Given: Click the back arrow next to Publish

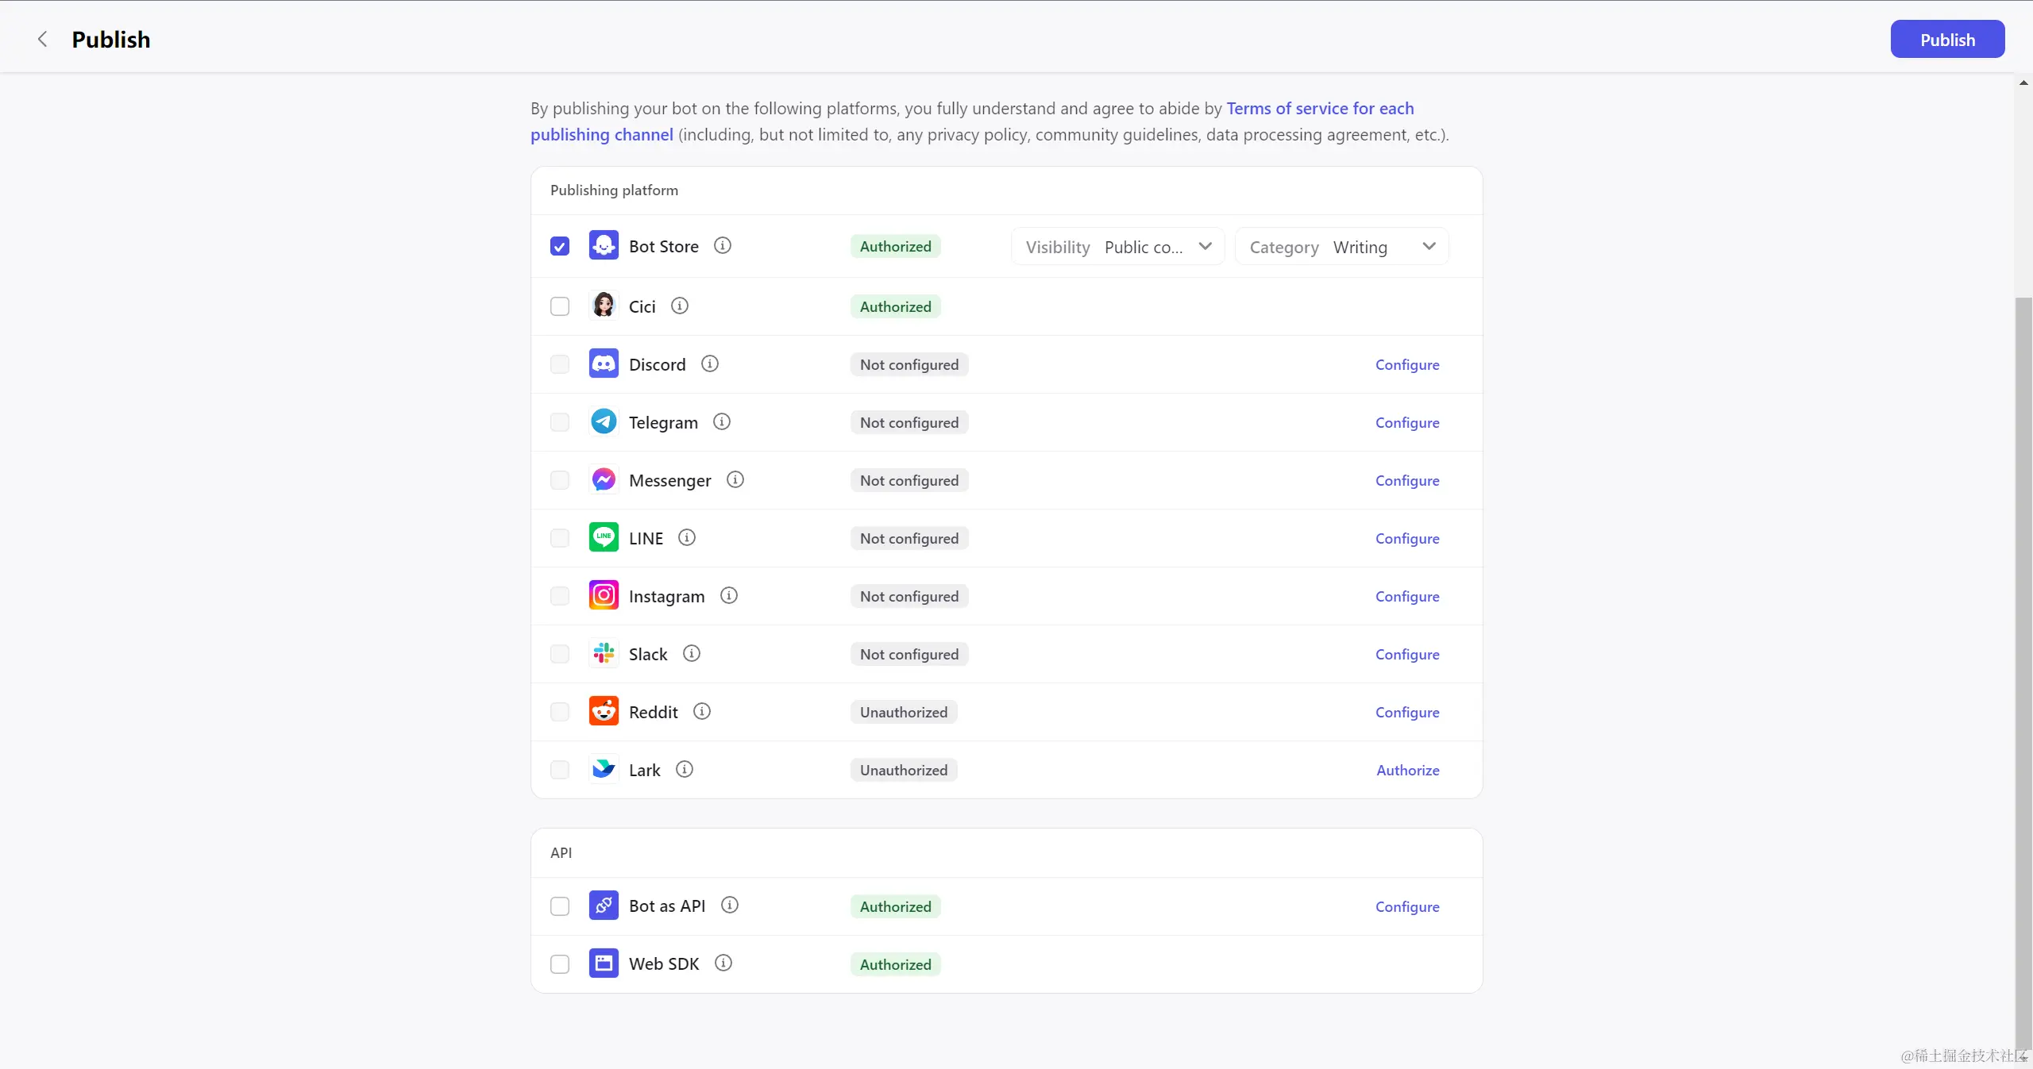Looking at the screenshot, I should click(x=43, y=39).
